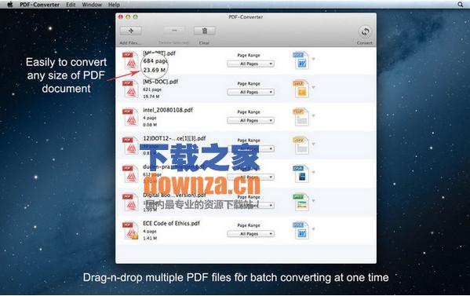Image resolution: width=470 pixels, height=296 pixels.
Task: Click the DOCX output icon for the 684 page file
Action: point(301,60)
